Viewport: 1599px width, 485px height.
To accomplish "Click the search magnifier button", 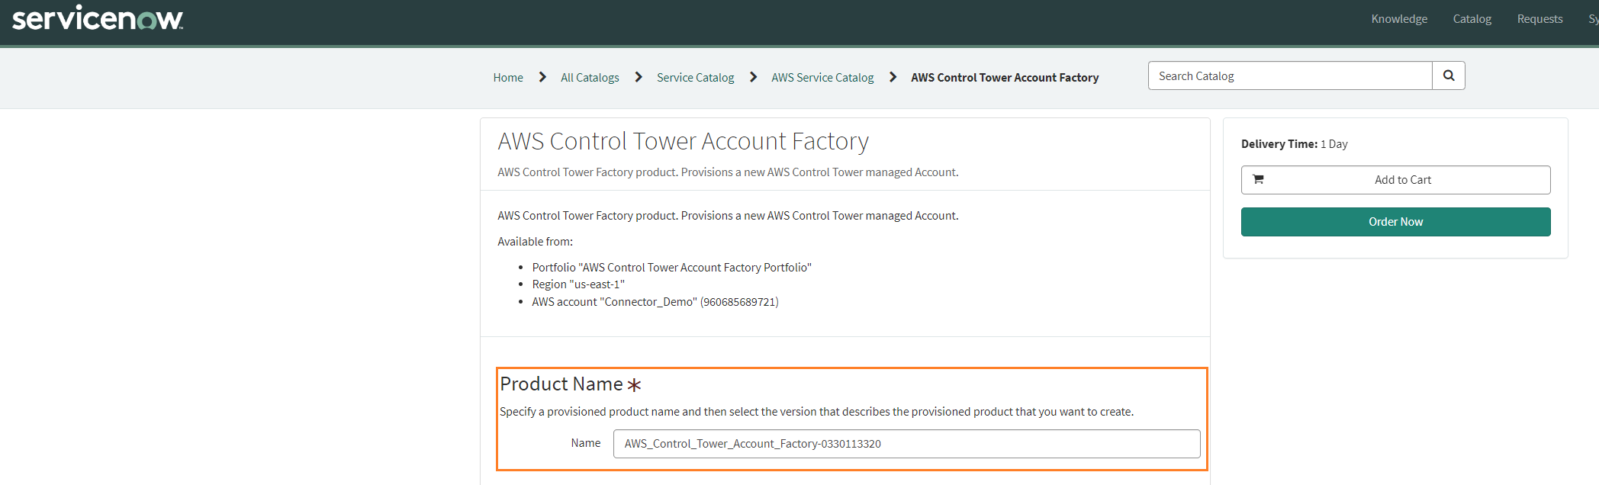I will pos(1449,75).
